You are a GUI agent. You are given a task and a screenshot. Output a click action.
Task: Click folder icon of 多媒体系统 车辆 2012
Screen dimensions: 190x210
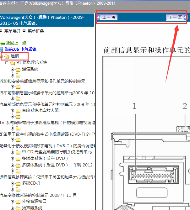pyautogui.click(x=18, y=165)
